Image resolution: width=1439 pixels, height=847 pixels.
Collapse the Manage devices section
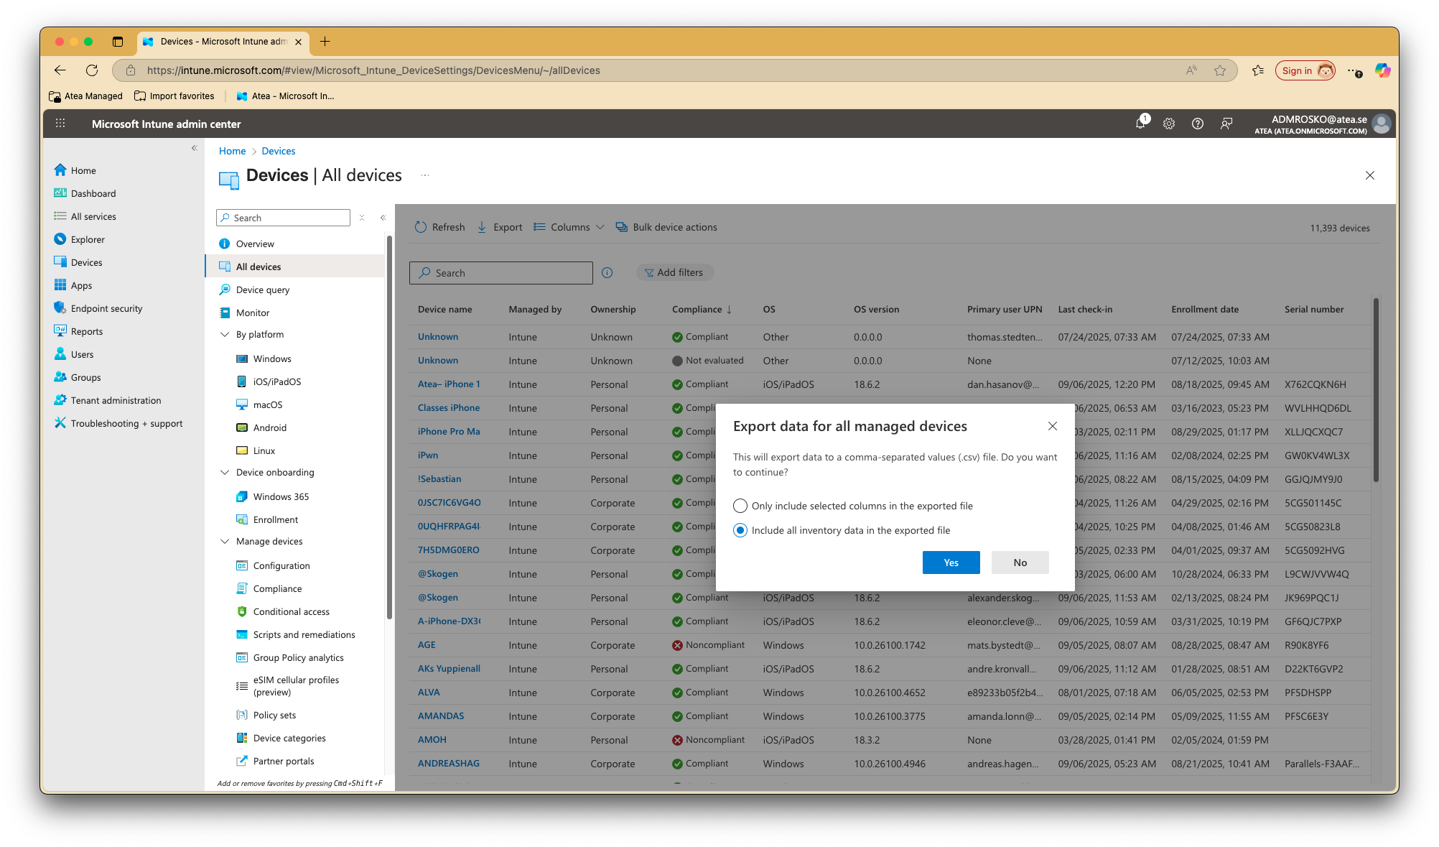pyautogui.click(x=225, y=541)
